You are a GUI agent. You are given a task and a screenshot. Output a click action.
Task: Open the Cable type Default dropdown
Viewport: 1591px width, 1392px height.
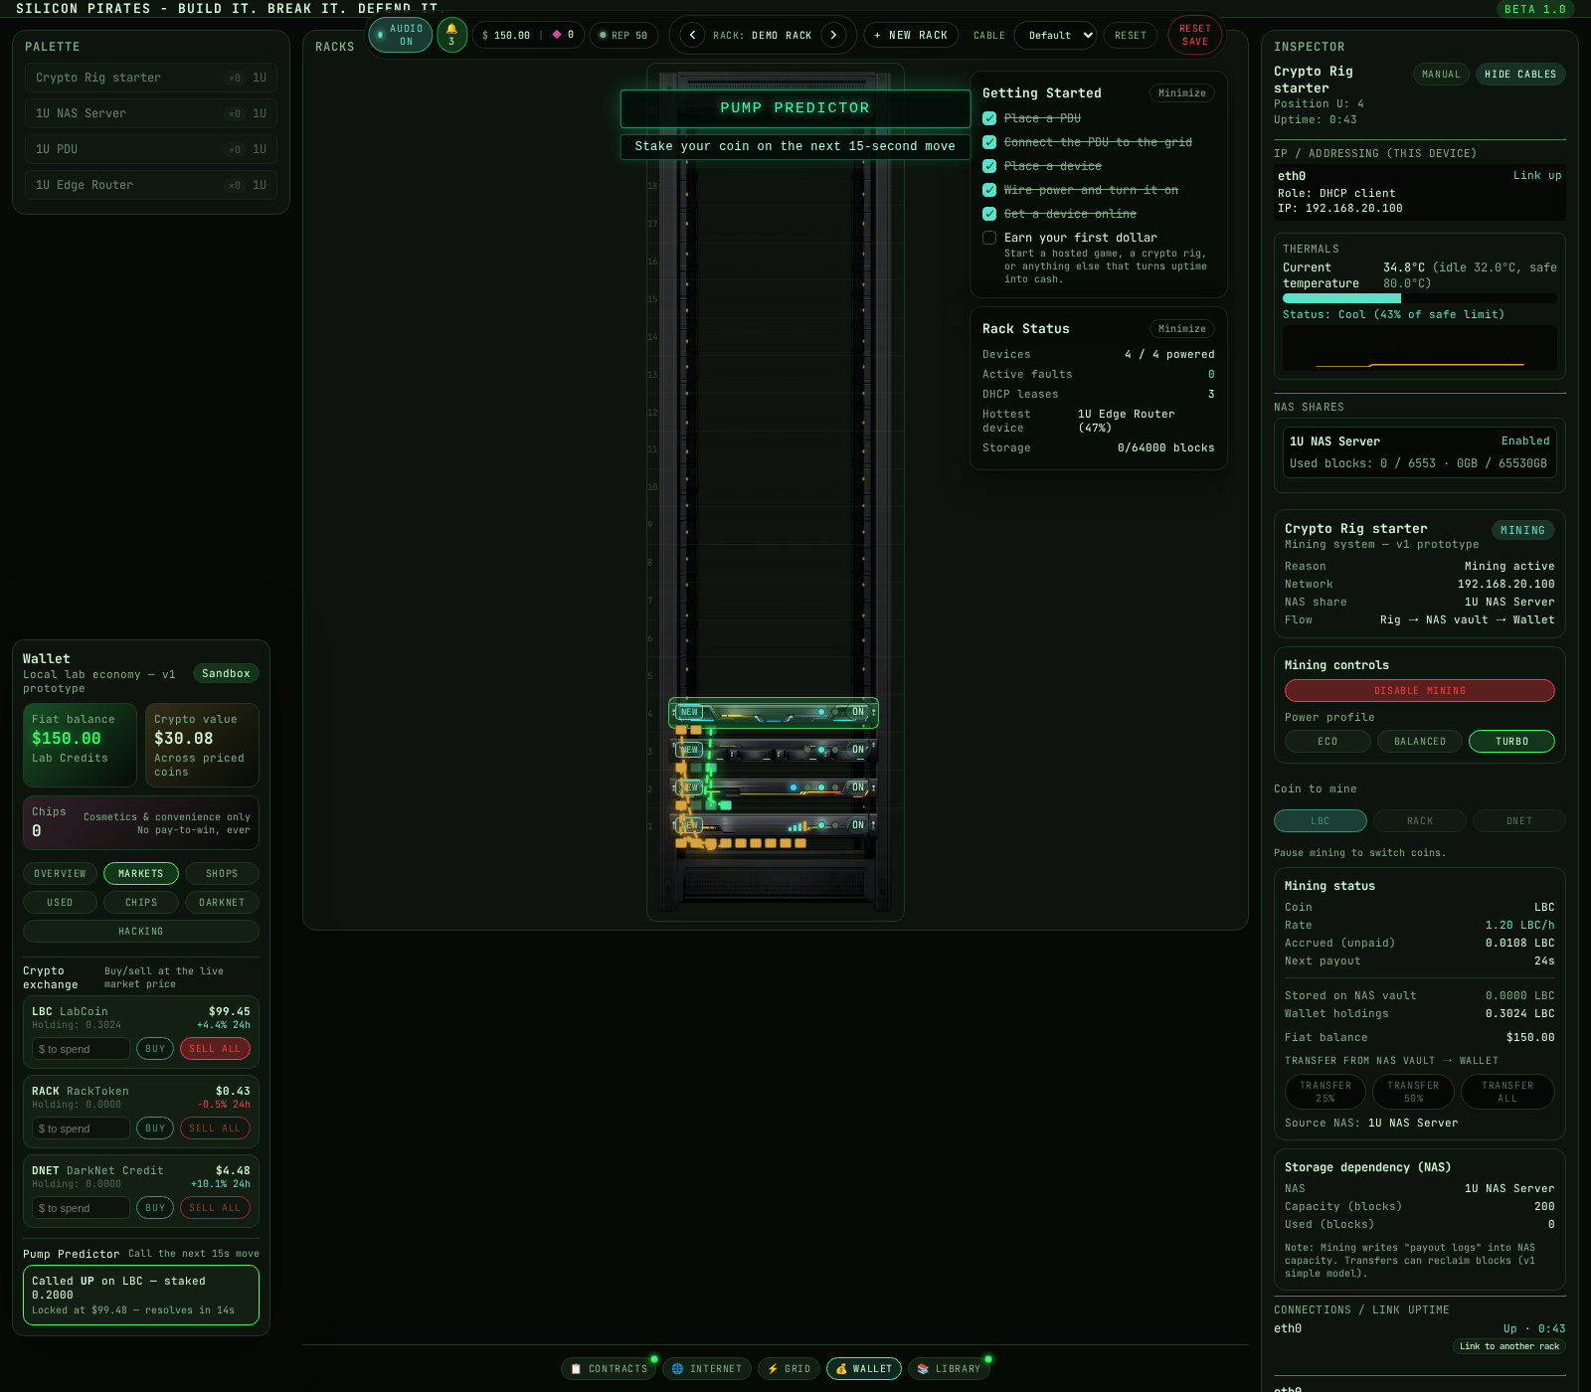1055,35
